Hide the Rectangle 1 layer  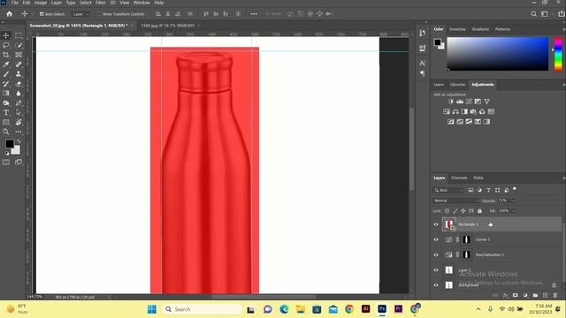[436, 224]
